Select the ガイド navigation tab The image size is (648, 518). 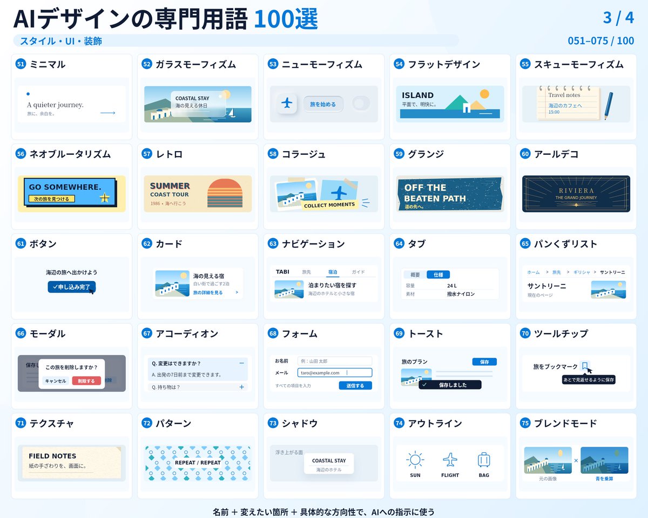(x=358, y=272)
